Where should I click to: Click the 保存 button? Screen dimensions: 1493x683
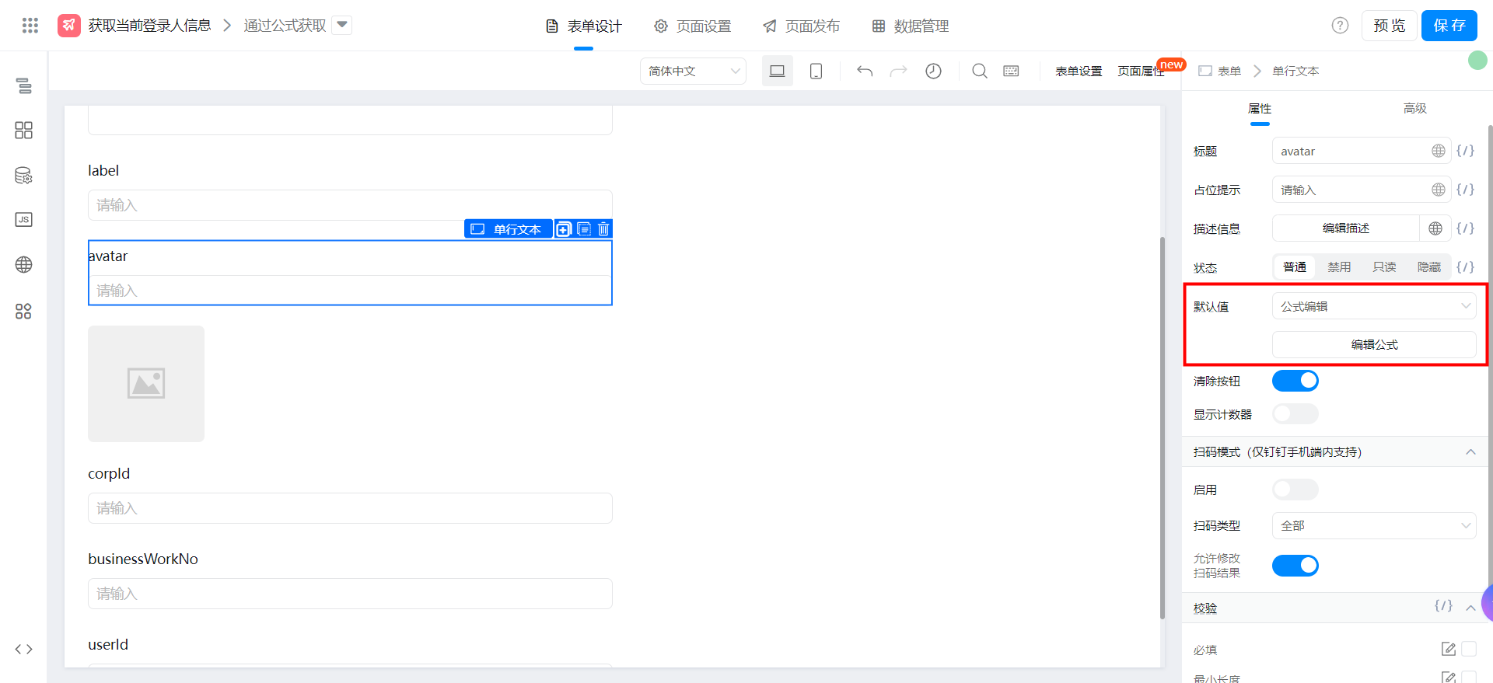(1449, 26)
